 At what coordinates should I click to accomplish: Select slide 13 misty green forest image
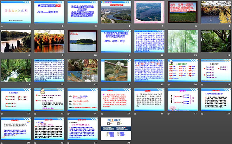click(183, 41)
